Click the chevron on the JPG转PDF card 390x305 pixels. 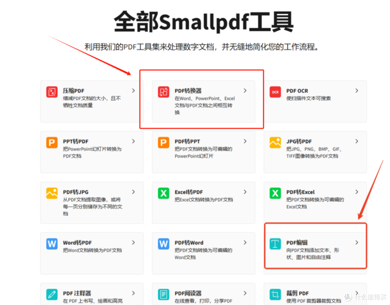(x=357, y=141)
